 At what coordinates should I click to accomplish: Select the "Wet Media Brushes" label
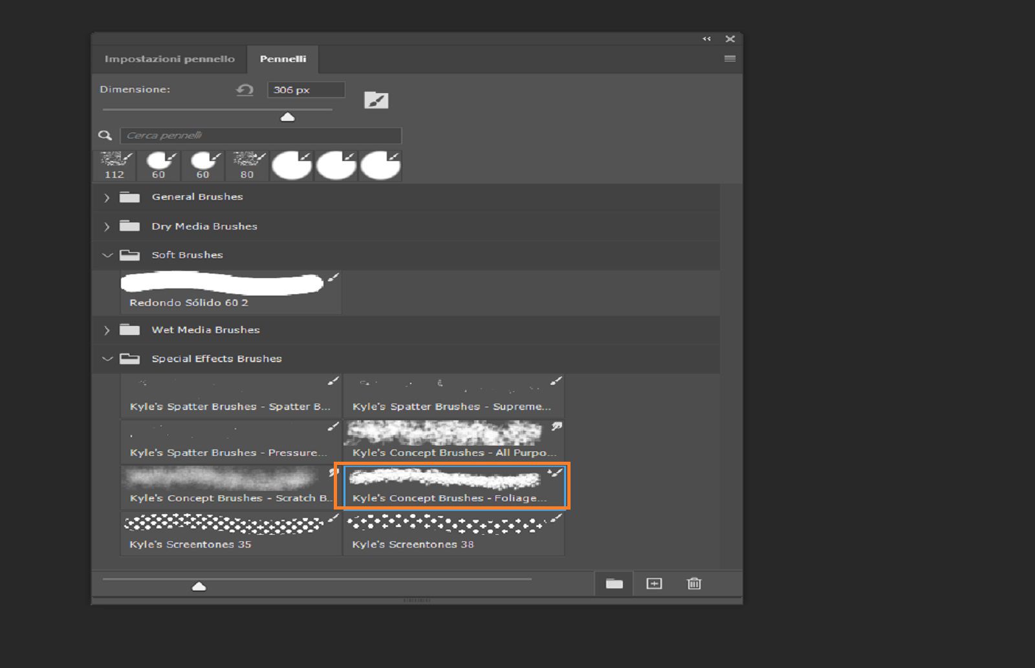tap(206, 330)
